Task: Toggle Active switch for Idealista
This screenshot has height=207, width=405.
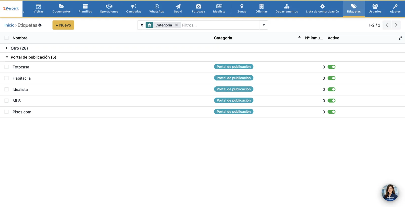Action: coord(332,89)
